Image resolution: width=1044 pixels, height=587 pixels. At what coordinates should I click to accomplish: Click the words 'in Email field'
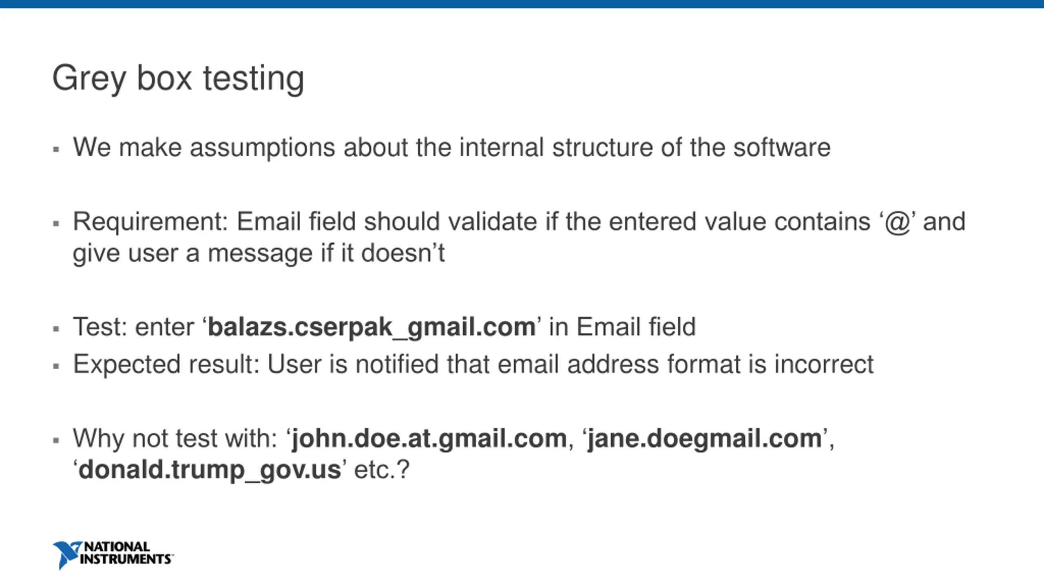[622, 327]
